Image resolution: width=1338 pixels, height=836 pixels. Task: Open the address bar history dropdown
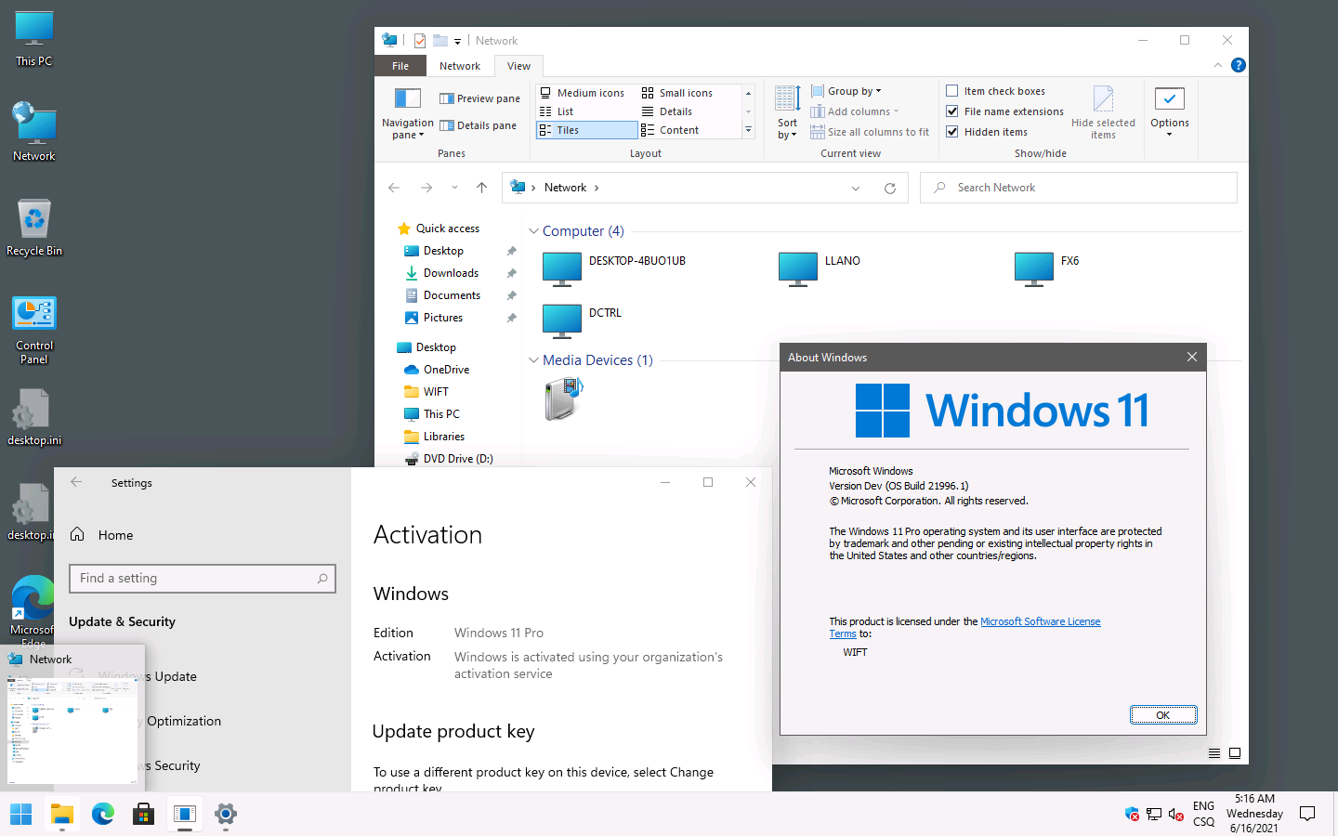click(855, 188)
